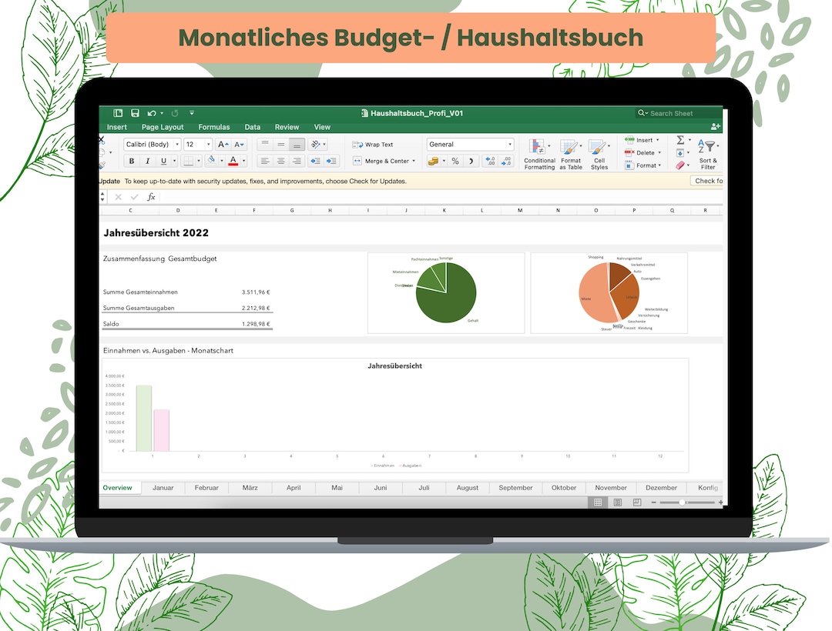Apply the Percent Style icon
832x631 pixels.
(455, 159)
